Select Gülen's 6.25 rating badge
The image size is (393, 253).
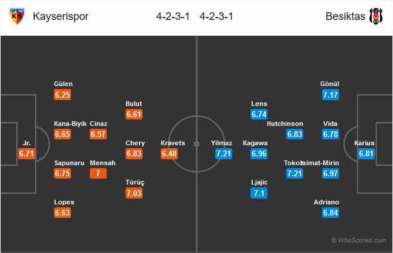click(62, 95)
